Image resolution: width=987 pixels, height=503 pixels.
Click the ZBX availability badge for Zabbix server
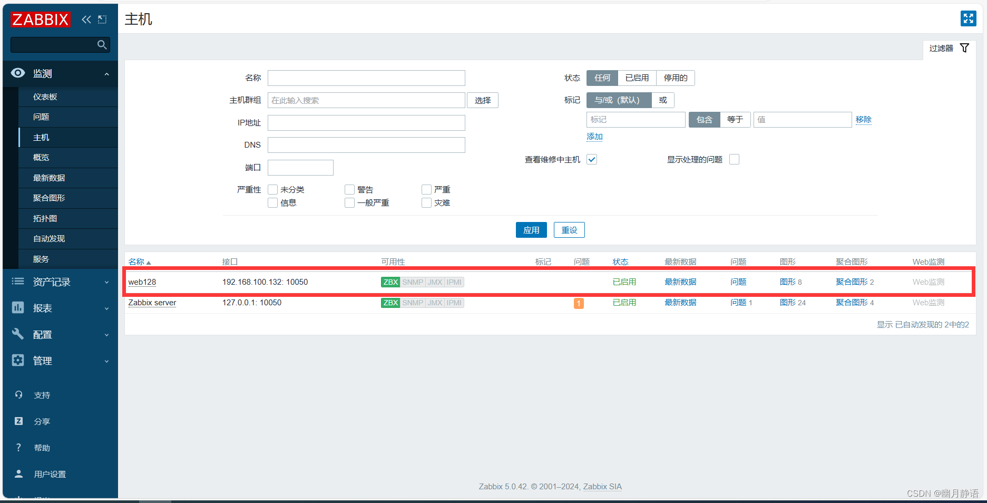[390, 303]
